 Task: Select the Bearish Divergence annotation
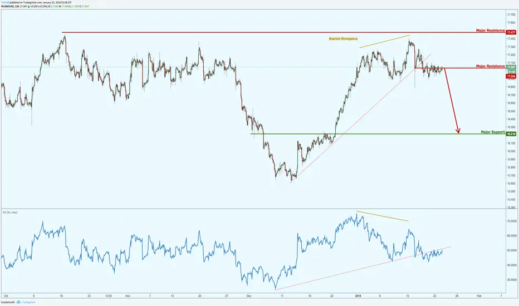click(x=343, y=39)
